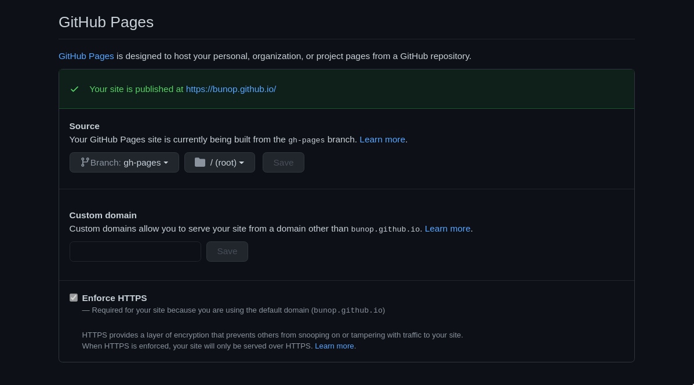The width and height of the screenshot is (694, 385).
Task: Open Learn more link about HTTPS enforcement
Action: 334,346
